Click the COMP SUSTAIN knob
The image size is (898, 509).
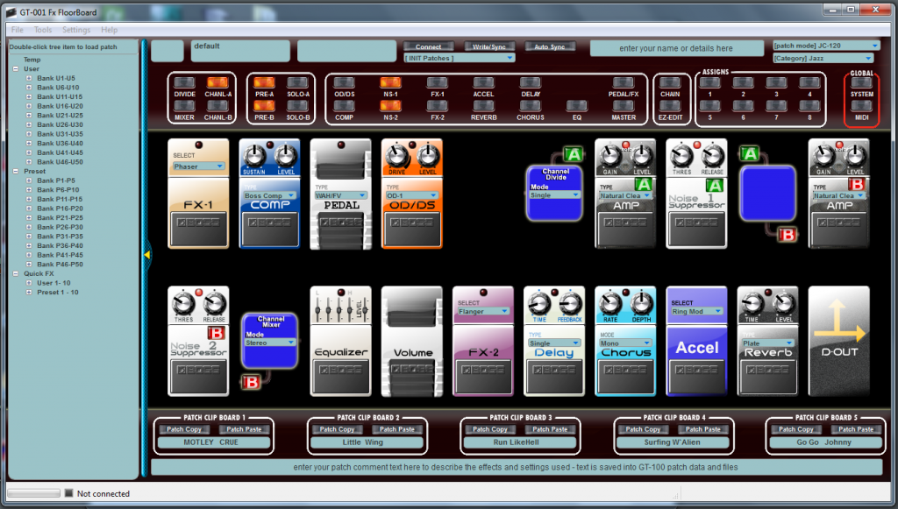coord(254,156)
